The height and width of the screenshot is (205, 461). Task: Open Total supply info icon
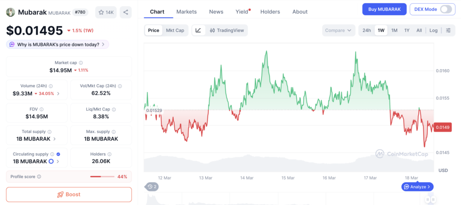click(50, 132)
